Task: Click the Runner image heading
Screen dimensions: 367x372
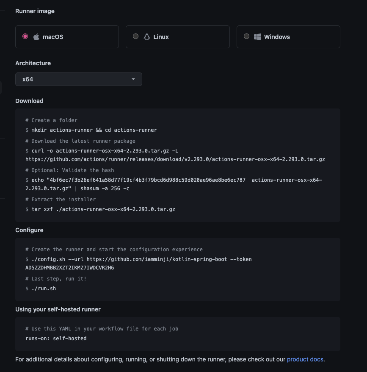Action: pyautogui.click(x=35, y=11)
